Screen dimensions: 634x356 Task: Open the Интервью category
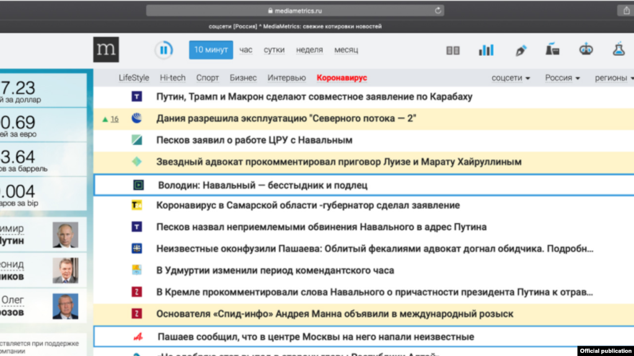click(x=286, y=77)
